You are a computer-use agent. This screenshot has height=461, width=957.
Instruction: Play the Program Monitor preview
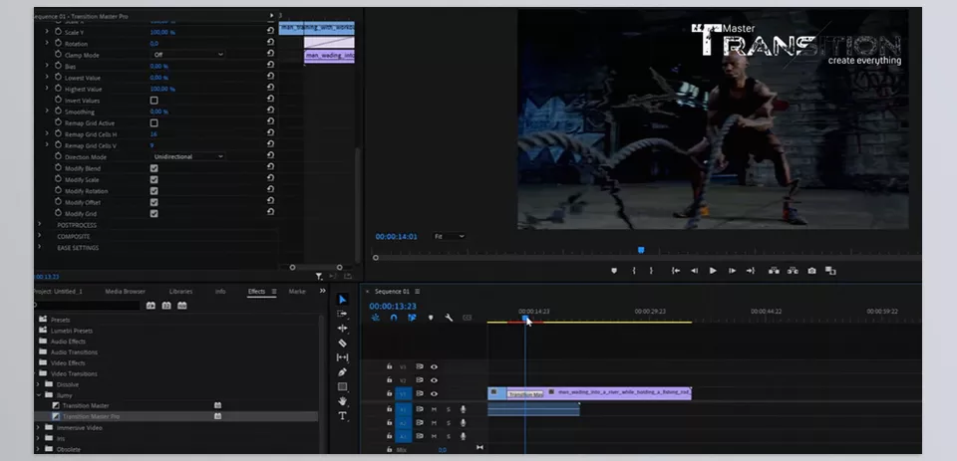coord(713,271)
